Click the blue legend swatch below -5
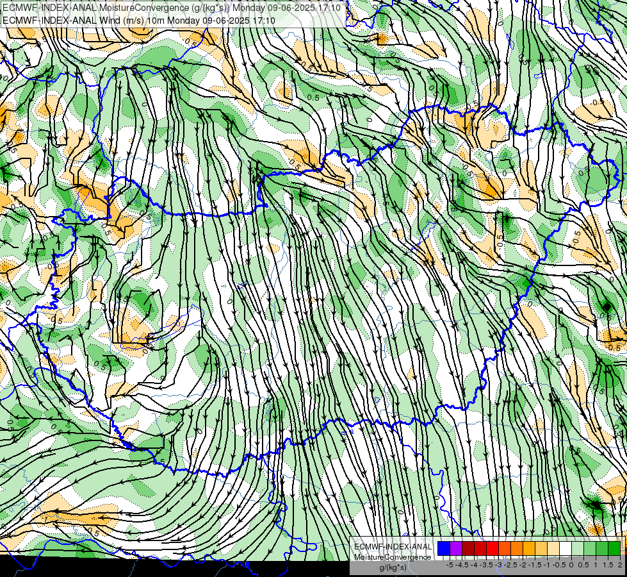 444,548
